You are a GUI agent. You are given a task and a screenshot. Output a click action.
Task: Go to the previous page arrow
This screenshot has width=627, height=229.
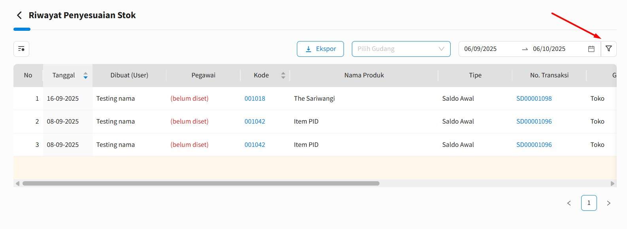[x=569, y=203]
